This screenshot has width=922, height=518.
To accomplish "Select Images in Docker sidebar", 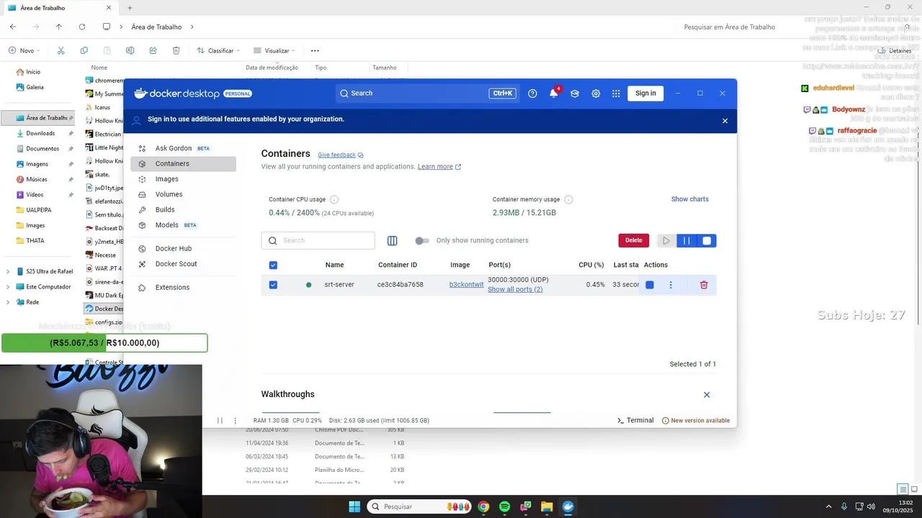I will (x=184, y=179).
